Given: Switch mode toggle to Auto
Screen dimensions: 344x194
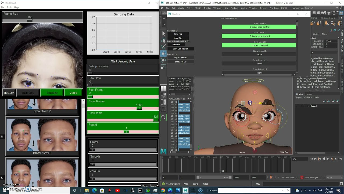Looking at the screenshot, I should coord(153,186).
